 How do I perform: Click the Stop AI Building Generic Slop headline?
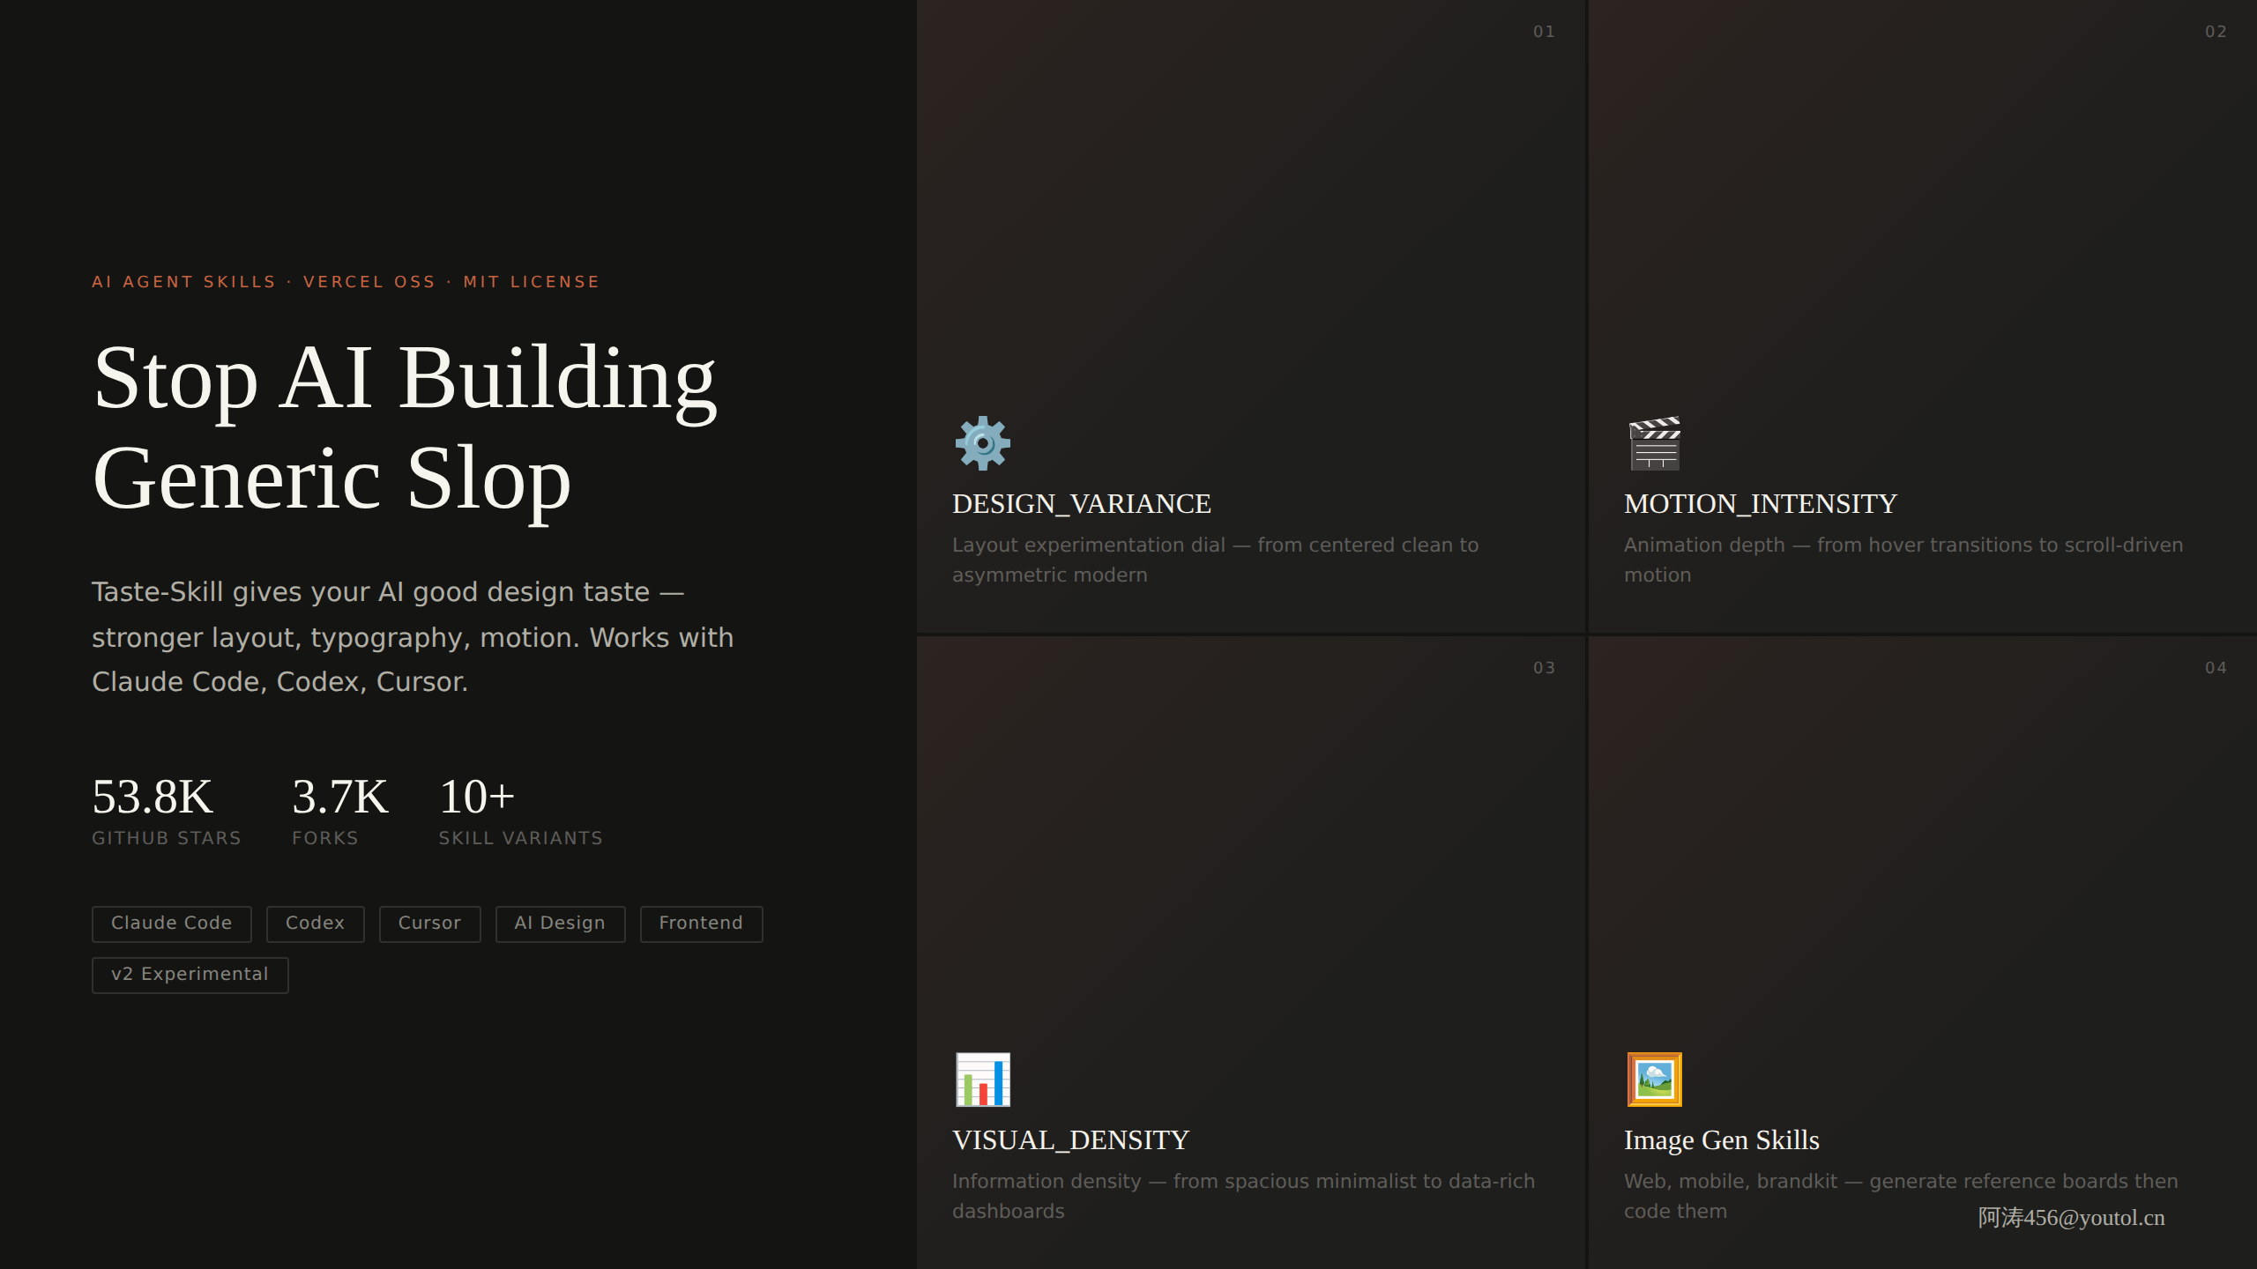[x=406, y=428]
